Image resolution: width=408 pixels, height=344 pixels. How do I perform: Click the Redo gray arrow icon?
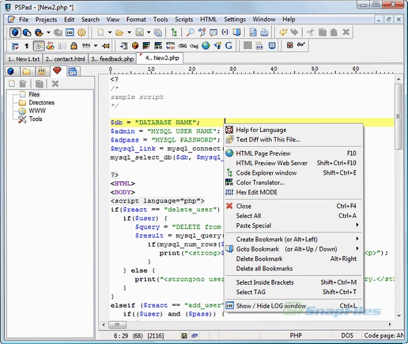tap(294, 33)
